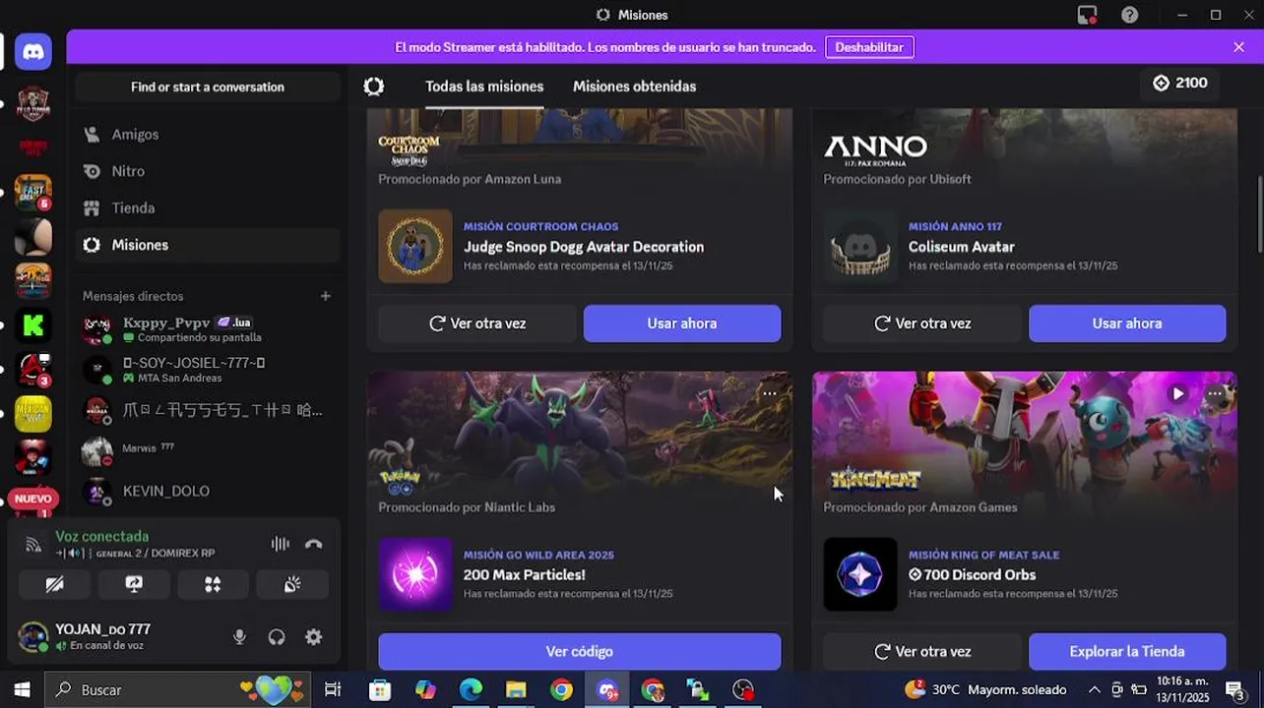The height and width of the screenshot is (708, 1264).
Task: Open more options on King of Meat card
Action: coord(1215,393)
